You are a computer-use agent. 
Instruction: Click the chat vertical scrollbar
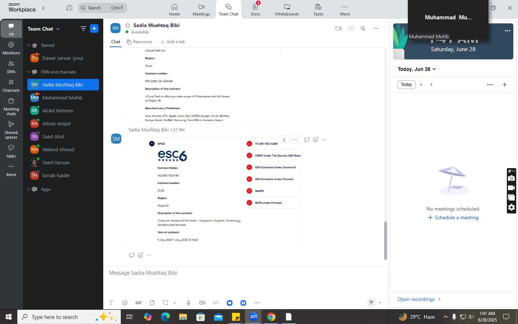pyautogui.click(x=386, y=240)
